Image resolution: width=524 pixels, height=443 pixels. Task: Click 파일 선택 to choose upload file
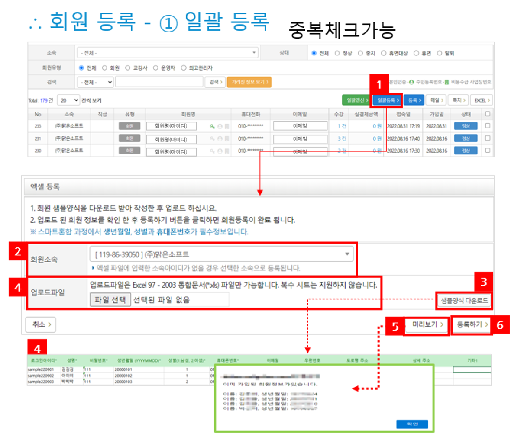pos(110,300)
